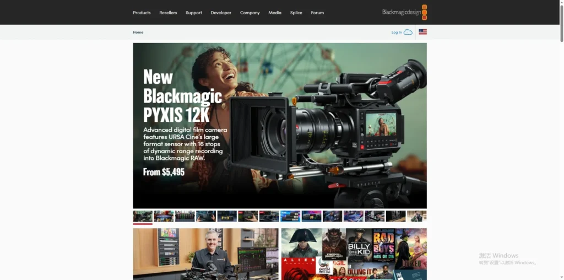Open the movie posters collage tile
This screenshot has height=280, width=564.
[354, 254]
